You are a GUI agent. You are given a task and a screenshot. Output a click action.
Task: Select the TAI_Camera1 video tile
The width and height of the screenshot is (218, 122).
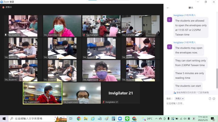101,26
